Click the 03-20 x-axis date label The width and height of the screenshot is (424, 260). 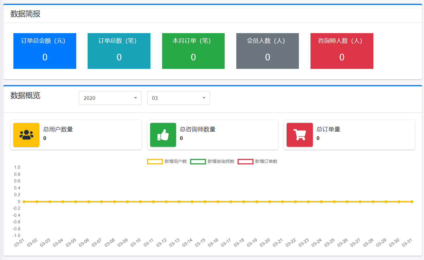[265, 243]
